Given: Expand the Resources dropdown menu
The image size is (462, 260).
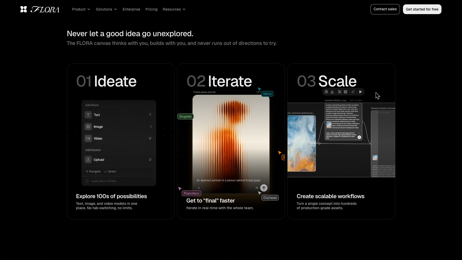Looking at the screenshot, I should click(x=174, y=9).
